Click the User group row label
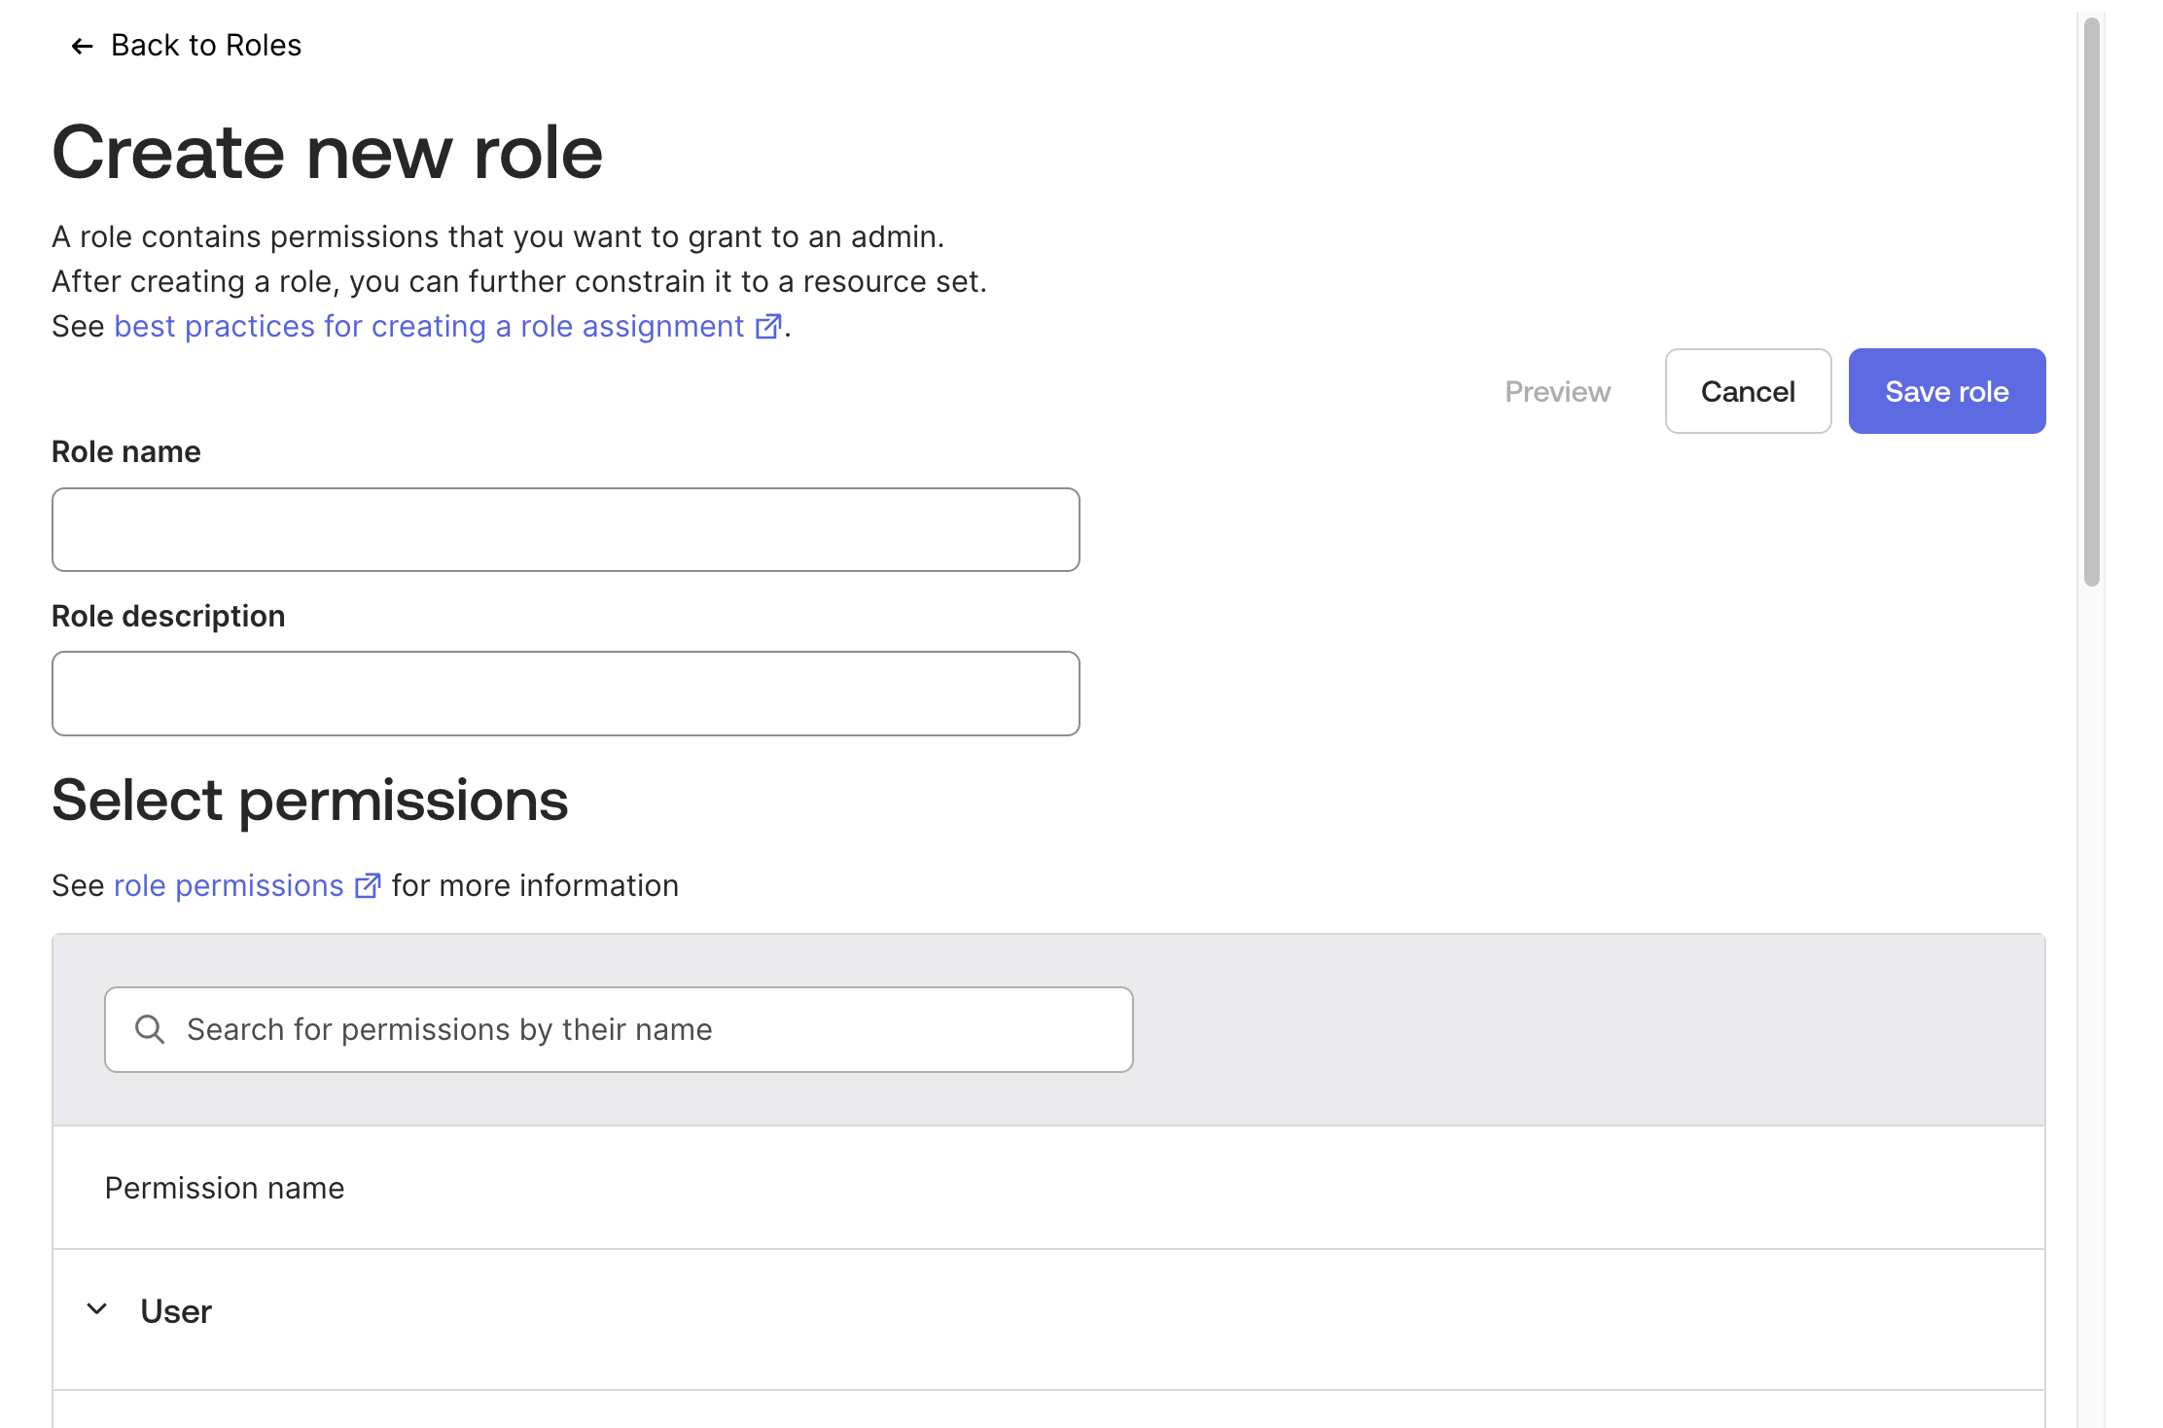Image resolution: width=2163 pixels, height=1428 pixels. click(x=176, y=1309)
